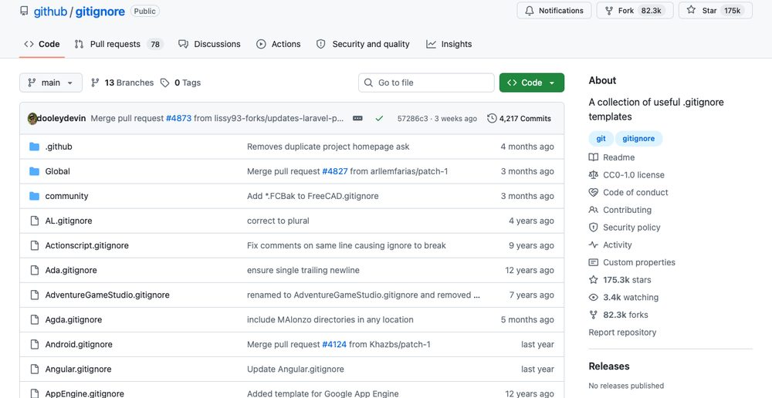Click the scales icon next to CC0-1.0 license
The width and height of the screenshot is (772, 398).
coord(593,175)
